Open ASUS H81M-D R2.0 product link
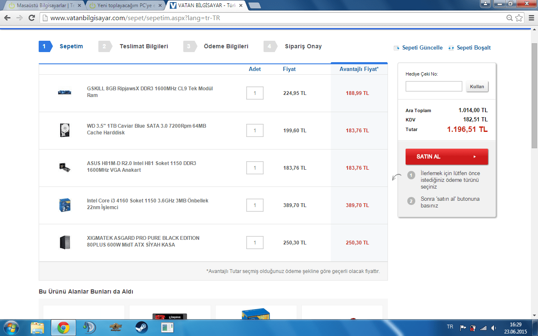Image resolution: width=538 pixels, height=336 pixels. pyautogui.click(x=142, y=167)
